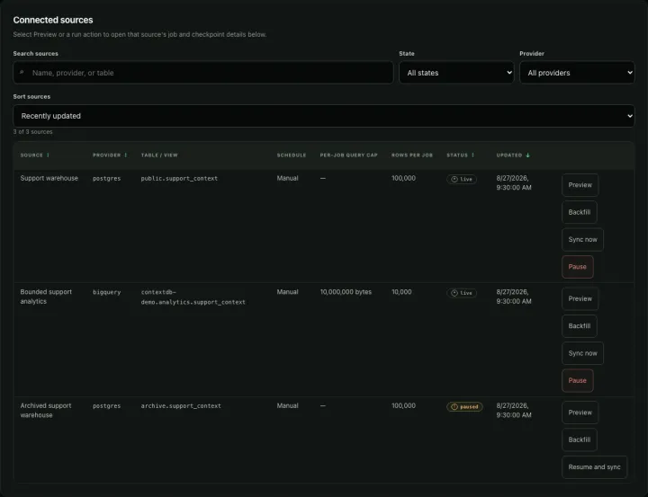This screenshot has width=648, height=497.
Task: Click the archive.support_context table name
Action: (181, 405)
